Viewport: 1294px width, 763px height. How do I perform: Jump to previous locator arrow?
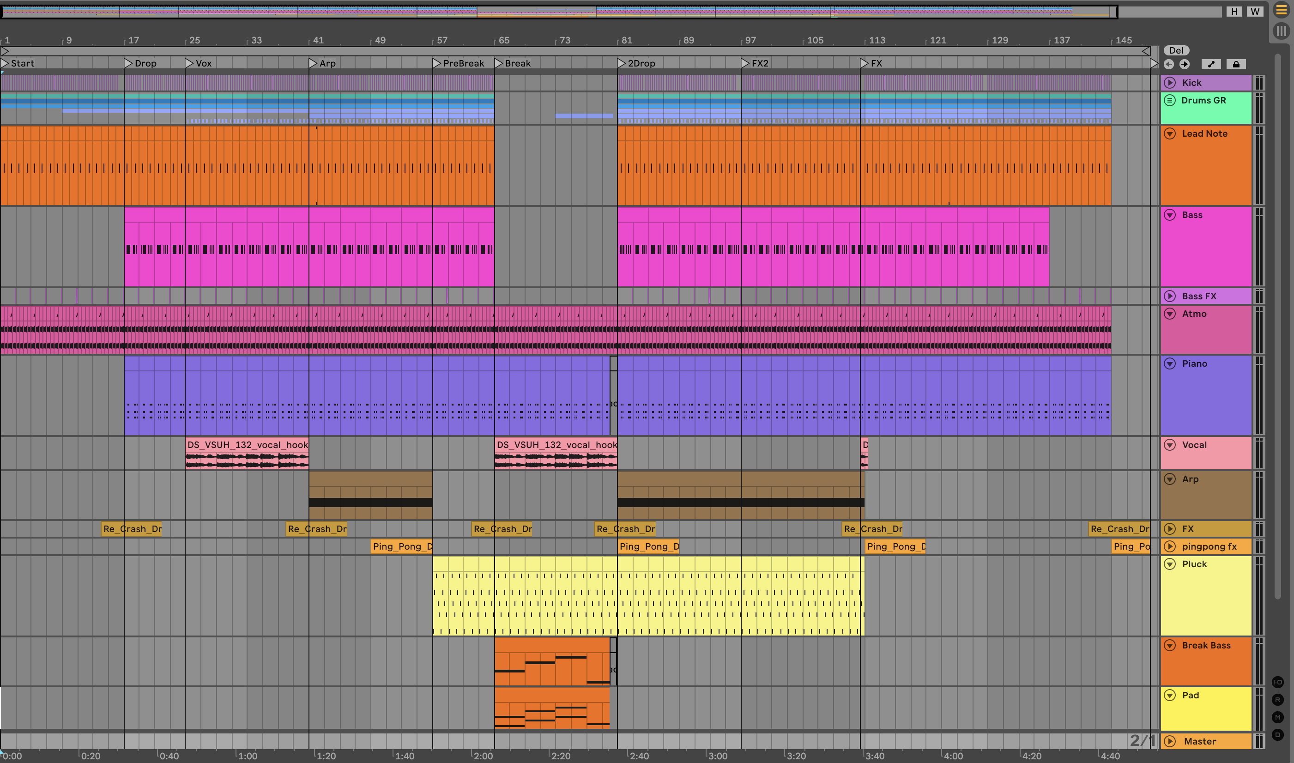(x=1168, y=64)
